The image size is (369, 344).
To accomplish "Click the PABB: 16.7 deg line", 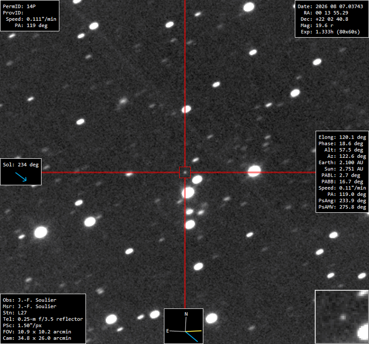I will point(342,181).
